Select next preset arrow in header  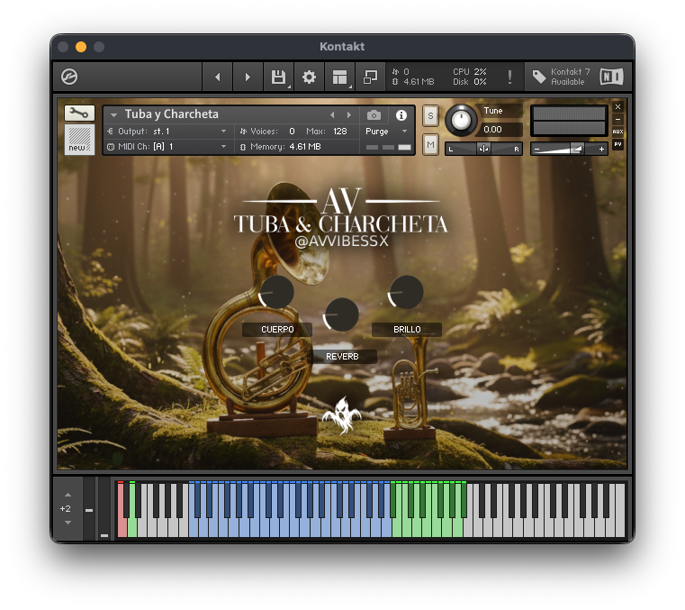(348, 115)
